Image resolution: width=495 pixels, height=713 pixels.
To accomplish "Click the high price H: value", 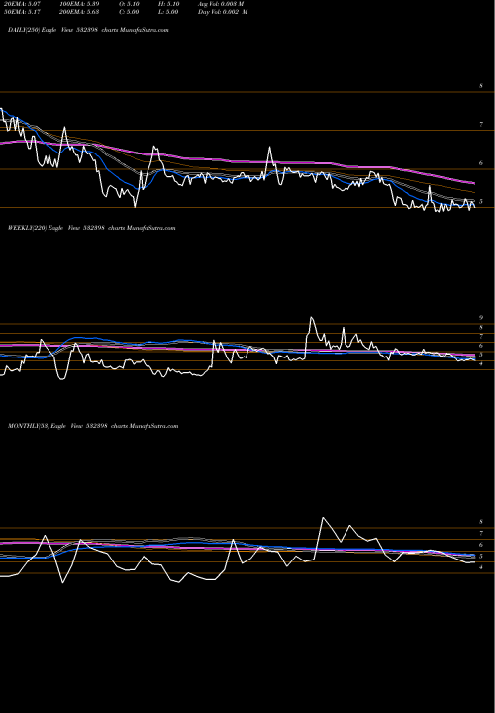I will point(168,4).
